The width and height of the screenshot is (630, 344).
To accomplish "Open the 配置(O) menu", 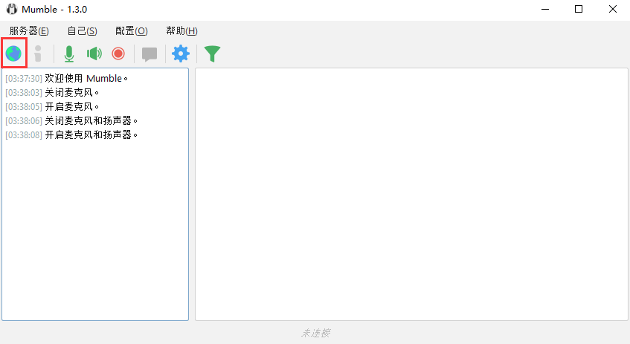I will point(132,31).
